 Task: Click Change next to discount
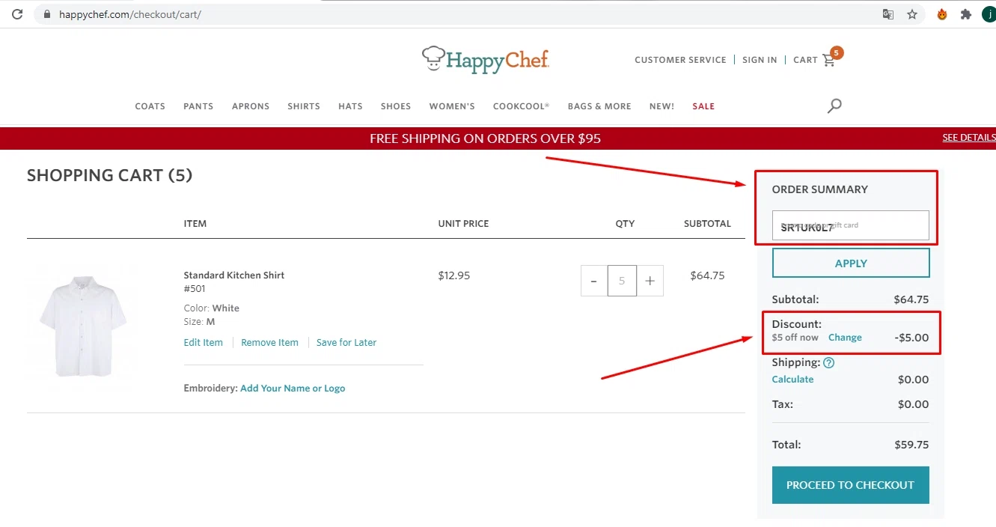(x=845, y=338)
